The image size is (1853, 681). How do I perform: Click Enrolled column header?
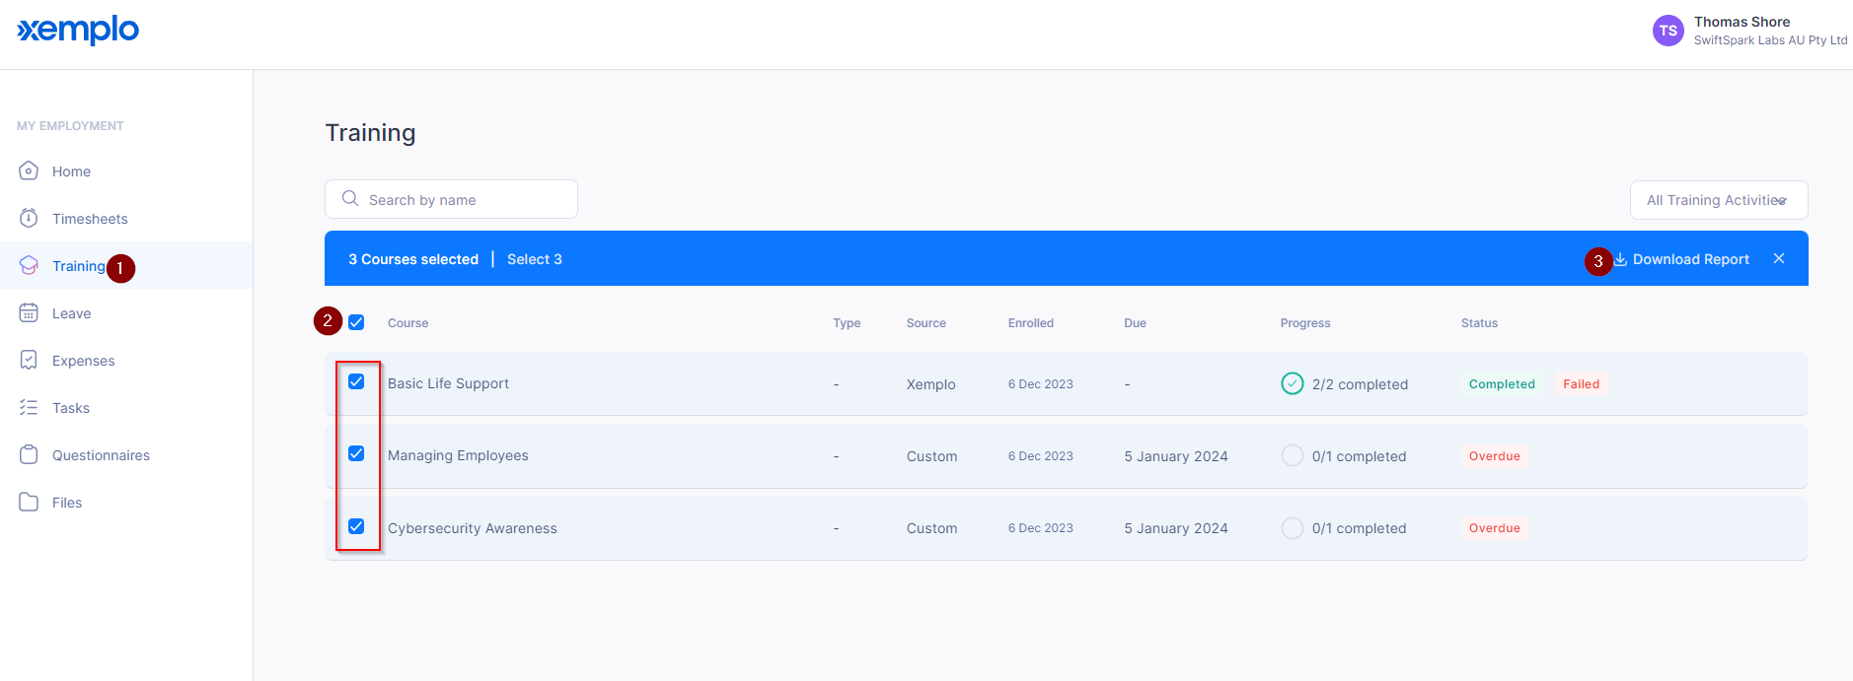(1031, 323)
